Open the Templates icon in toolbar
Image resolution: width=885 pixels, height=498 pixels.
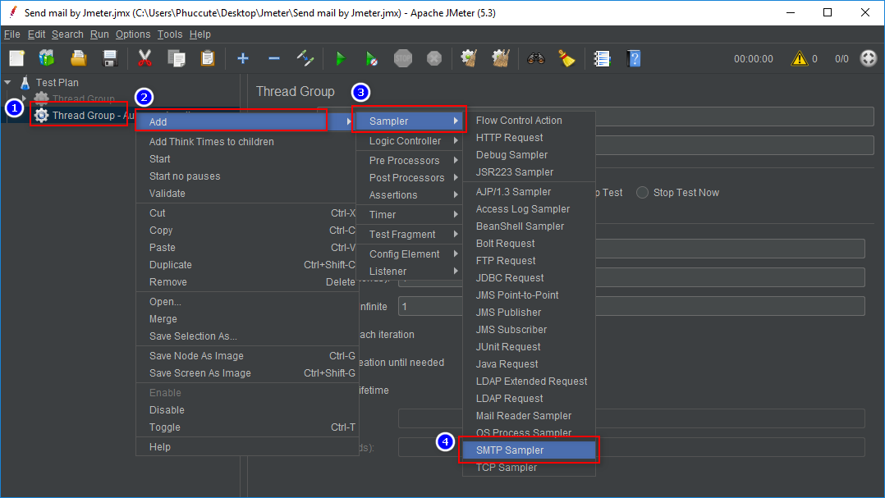[47, 58]
